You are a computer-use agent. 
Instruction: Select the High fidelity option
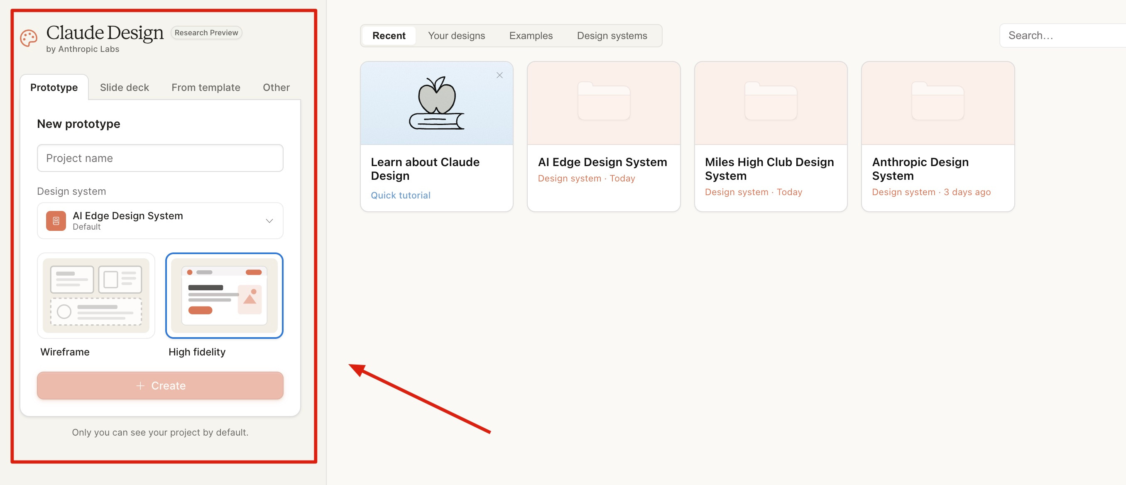pos(224,296)
